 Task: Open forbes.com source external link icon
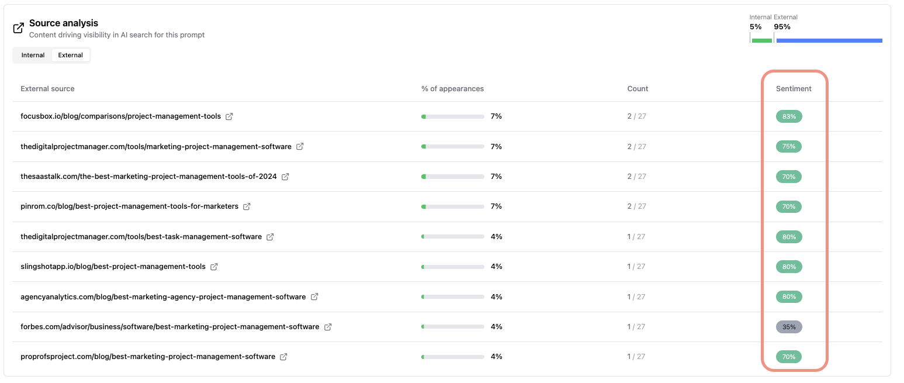tap(328, 327)
